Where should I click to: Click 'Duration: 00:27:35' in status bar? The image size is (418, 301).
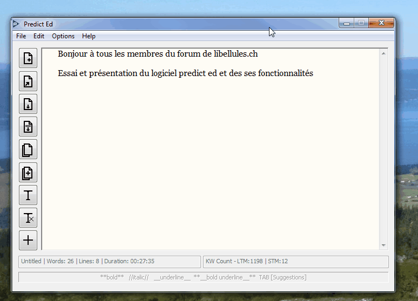point(129,261)
